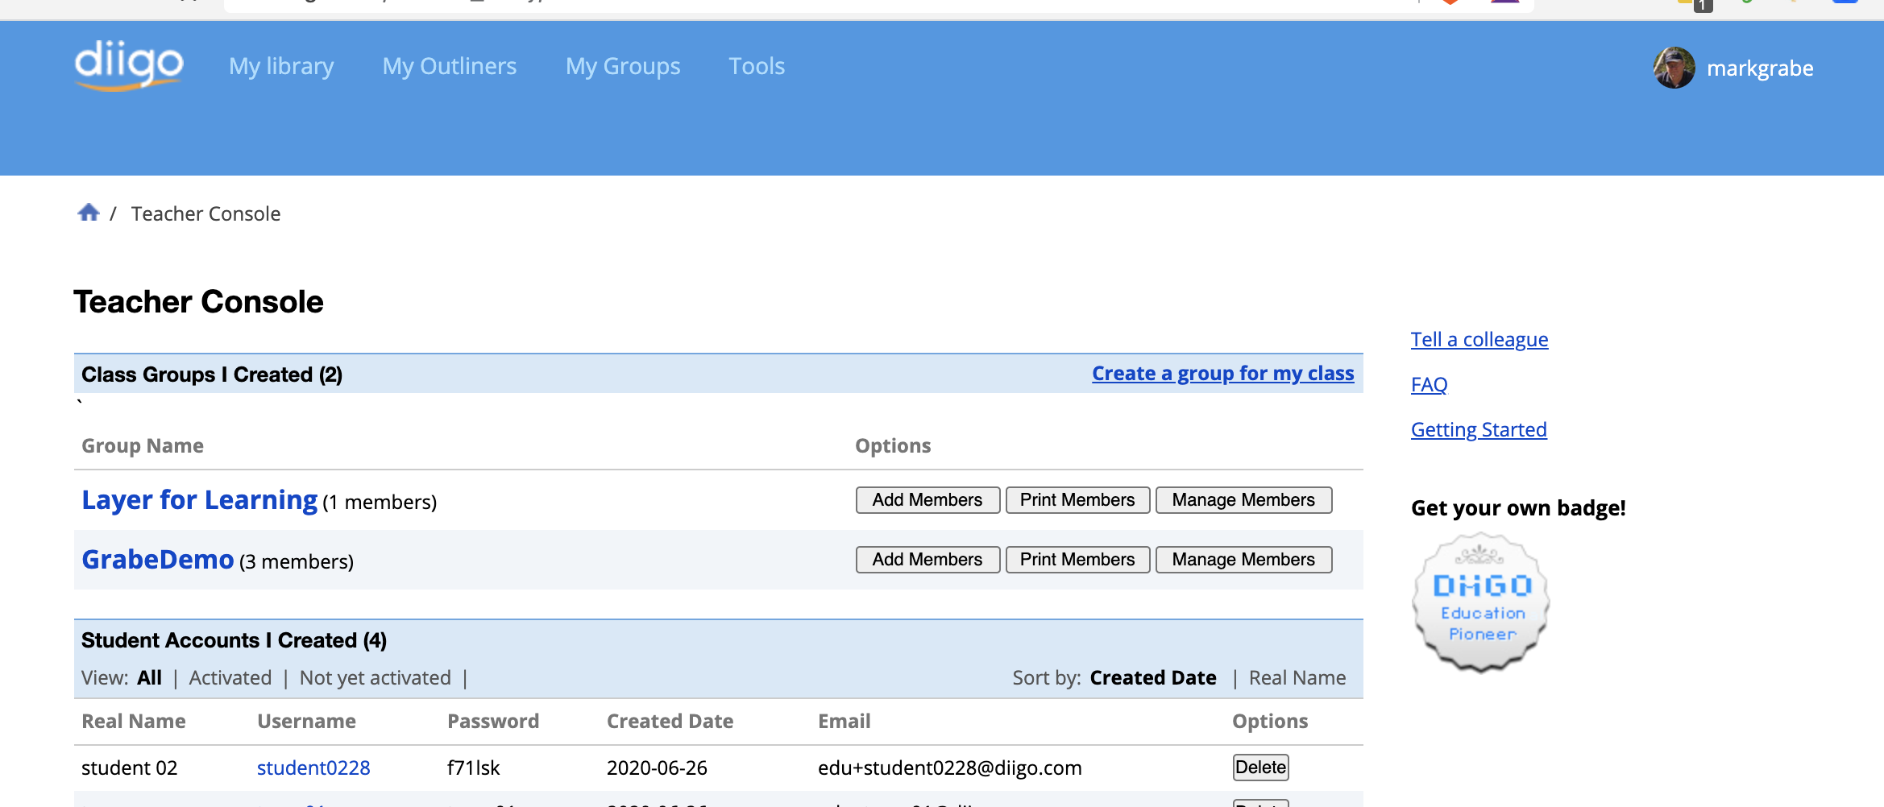Image resolution: width=1884 pixels, height=807 pixels.
Task: Click Class Groups I Created (2) header
Action: pos(212,375)
